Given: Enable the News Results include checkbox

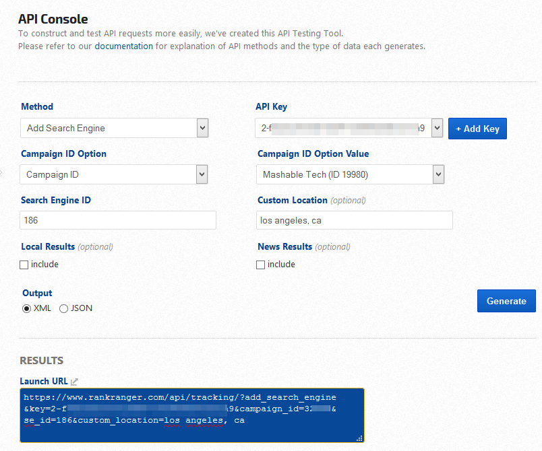Looking at the screenshot, I should [x=261, y=265].
